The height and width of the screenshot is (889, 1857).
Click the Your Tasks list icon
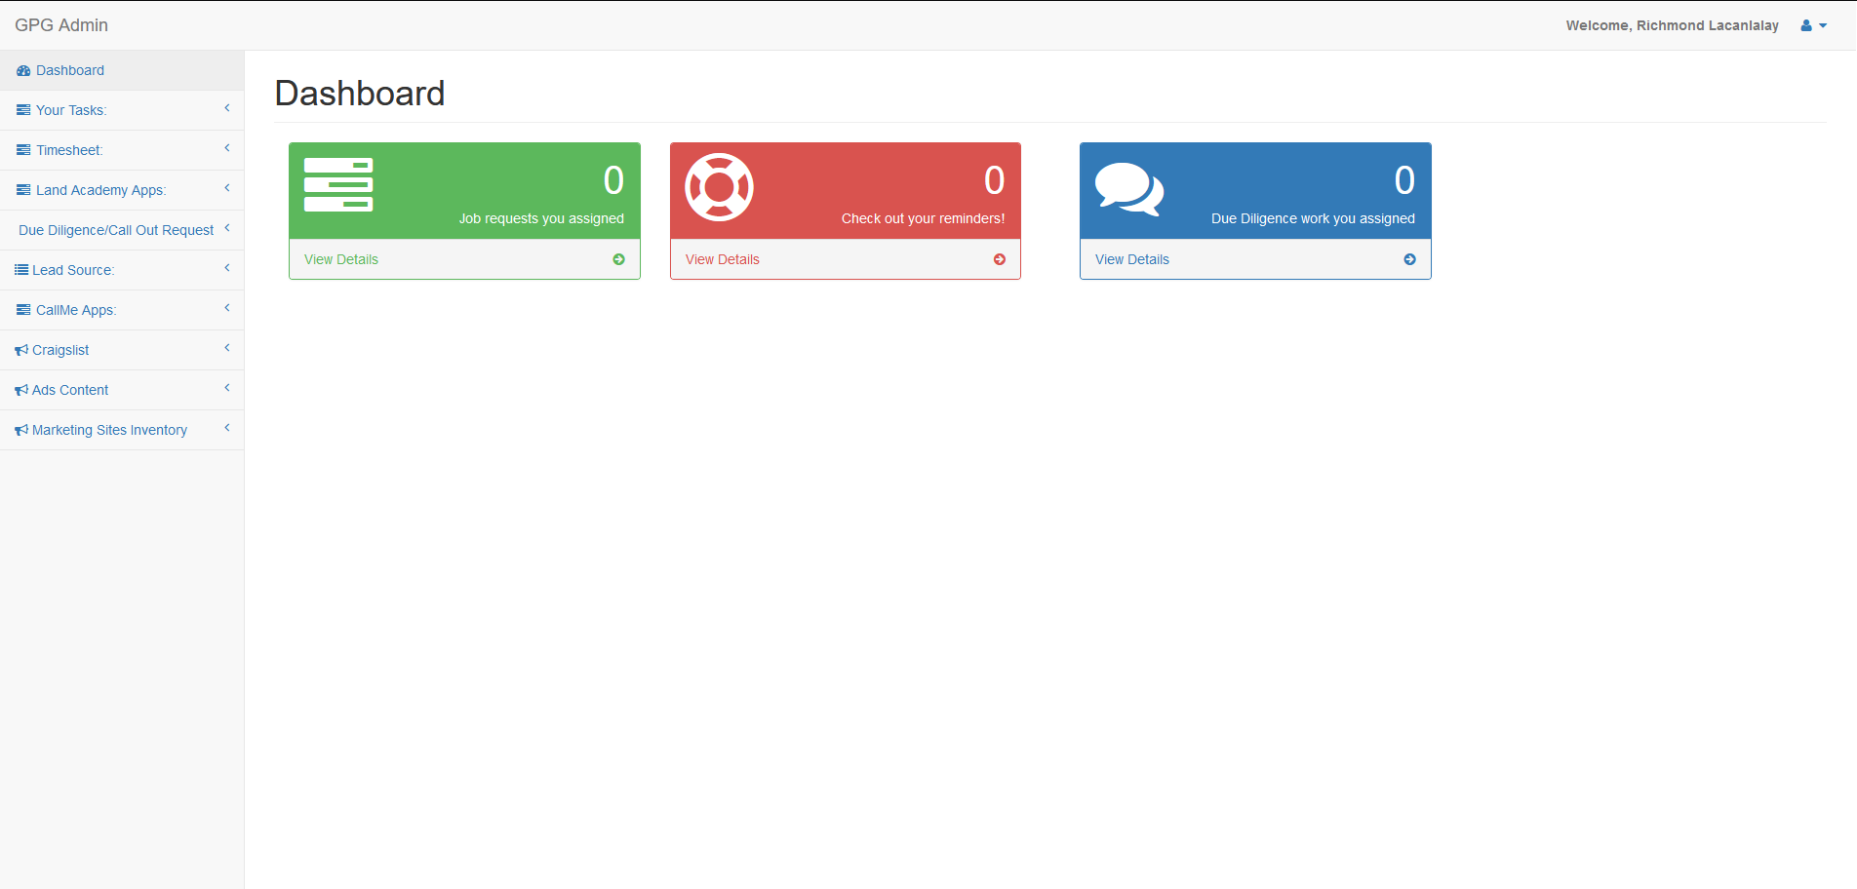pyautogui.click(x=23, y=111)
